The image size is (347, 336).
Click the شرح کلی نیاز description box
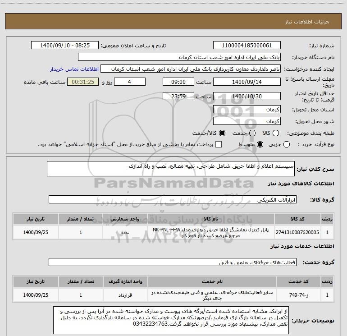171,169
